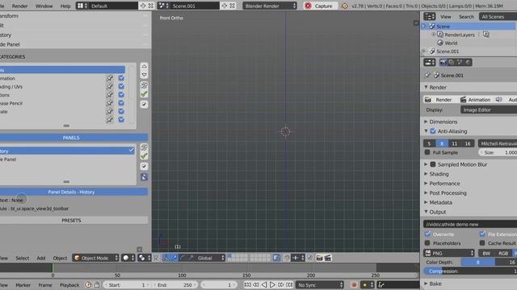Screen dimensions: 517x290
Task: Open the properties editor type icon
Action: (x=429, y=62)
